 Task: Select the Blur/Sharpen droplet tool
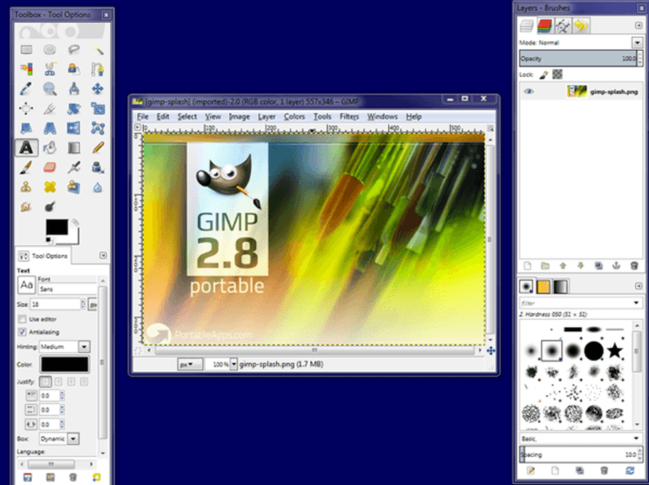[98, 187]
